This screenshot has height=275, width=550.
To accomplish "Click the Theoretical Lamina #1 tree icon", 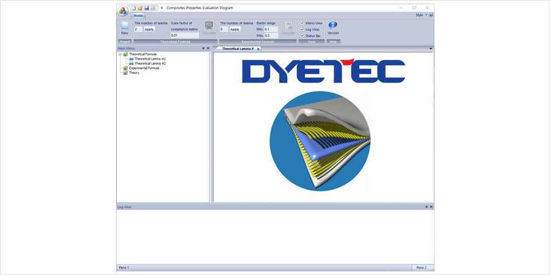I will [131, 59].
